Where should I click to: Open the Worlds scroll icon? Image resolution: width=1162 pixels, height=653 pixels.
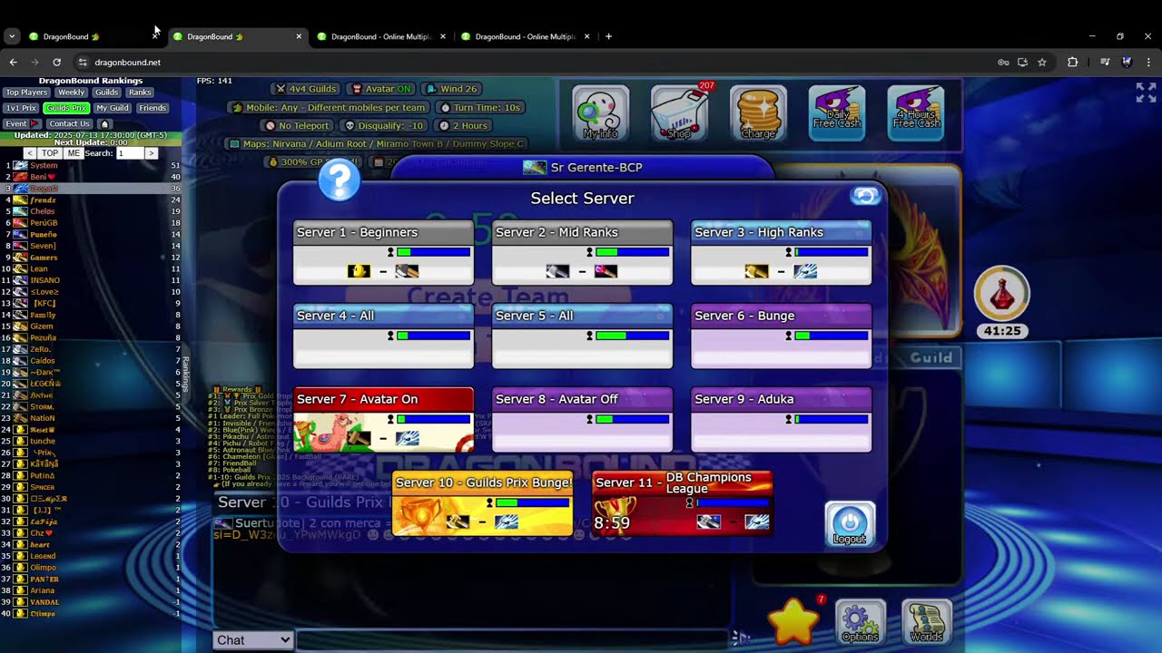[927, 622]
